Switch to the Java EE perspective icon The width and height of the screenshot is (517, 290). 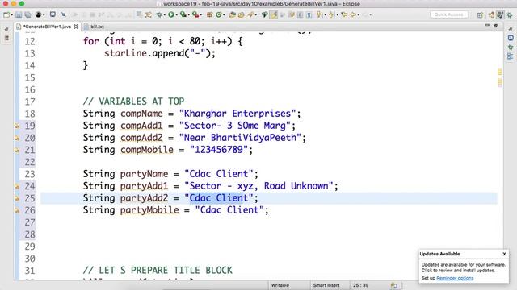click(492, 14)
